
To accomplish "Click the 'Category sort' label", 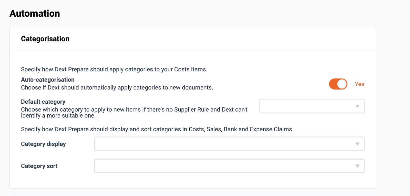I will click(39, 166).
